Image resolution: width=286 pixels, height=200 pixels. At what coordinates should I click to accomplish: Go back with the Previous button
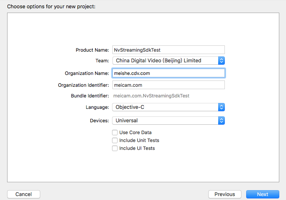point(225,194)
